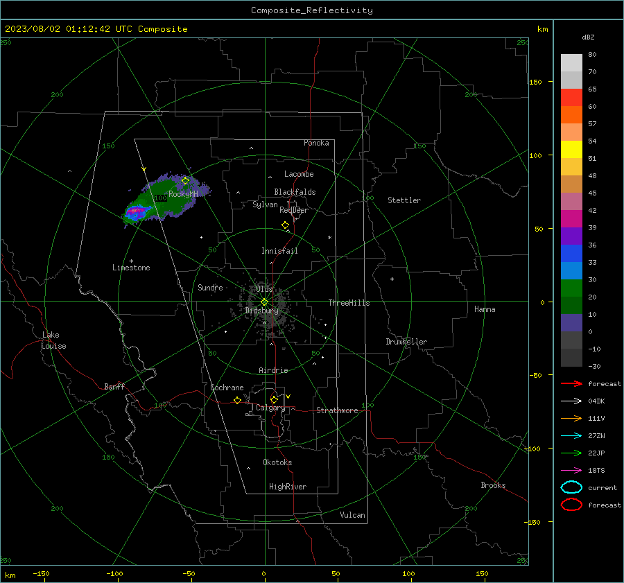Click the Strathmore label
The image size is (624, 583).
tap(337, 410)
